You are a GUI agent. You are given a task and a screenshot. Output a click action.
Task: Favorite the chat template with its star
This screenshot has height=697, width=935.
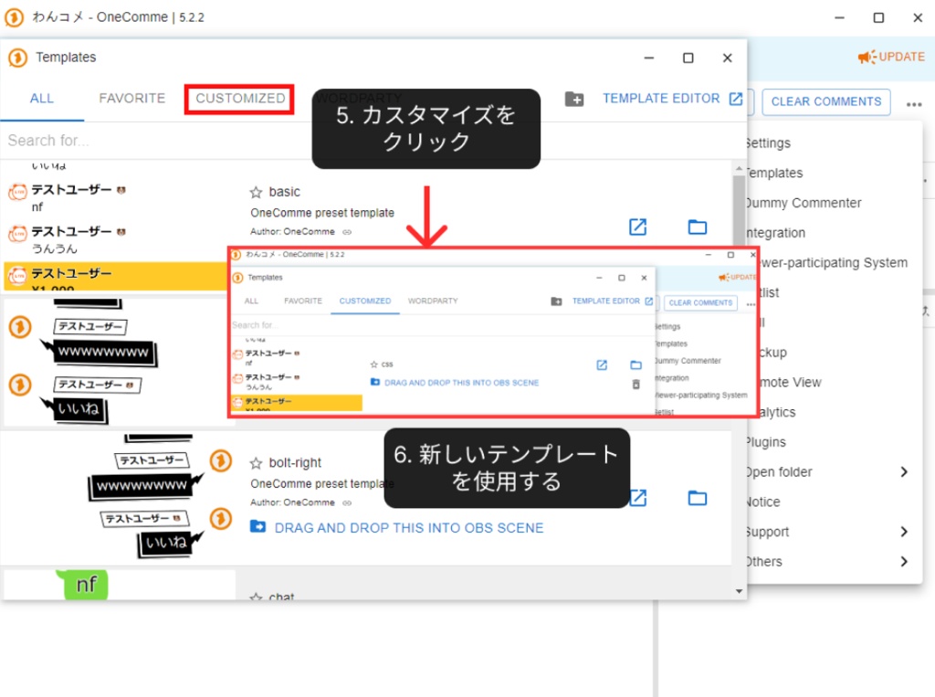(258, 595)
